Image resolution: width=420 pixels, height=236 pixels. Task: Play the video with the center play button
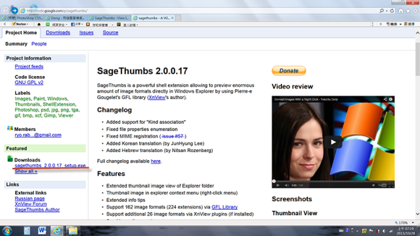(333, 142)
